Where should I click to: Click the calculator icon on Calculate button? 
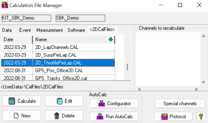11,101
